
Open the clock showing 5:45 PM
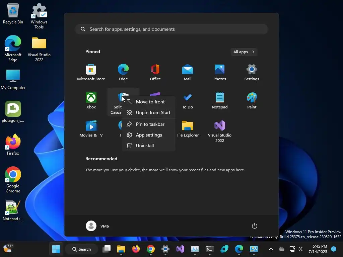[318, 249]
